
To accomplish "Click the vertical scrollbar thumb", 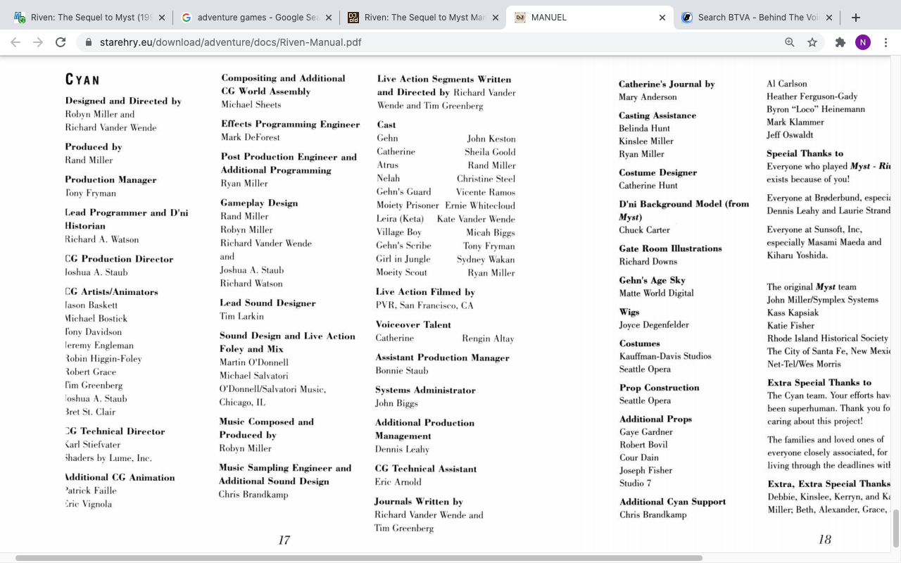I will (x=896, y=528).
